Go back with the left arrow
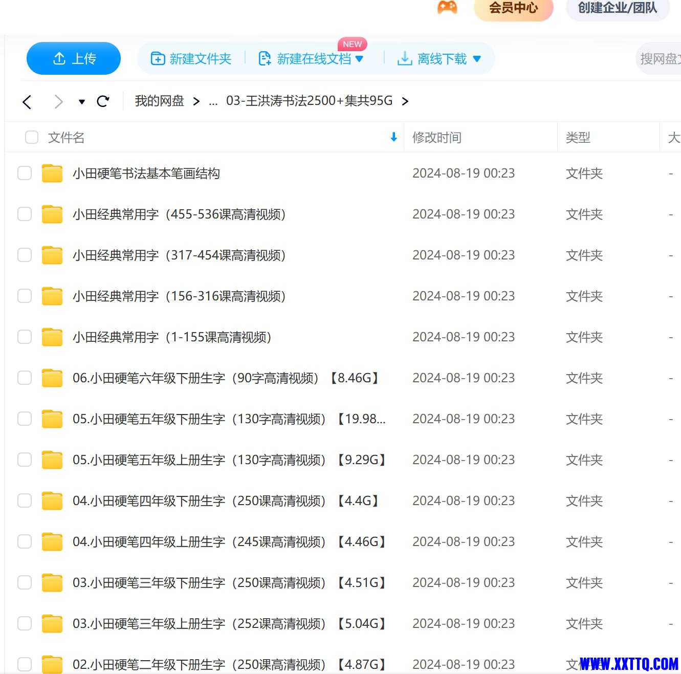The width and height of the screenshot is (681, 674). pos(27,102)
